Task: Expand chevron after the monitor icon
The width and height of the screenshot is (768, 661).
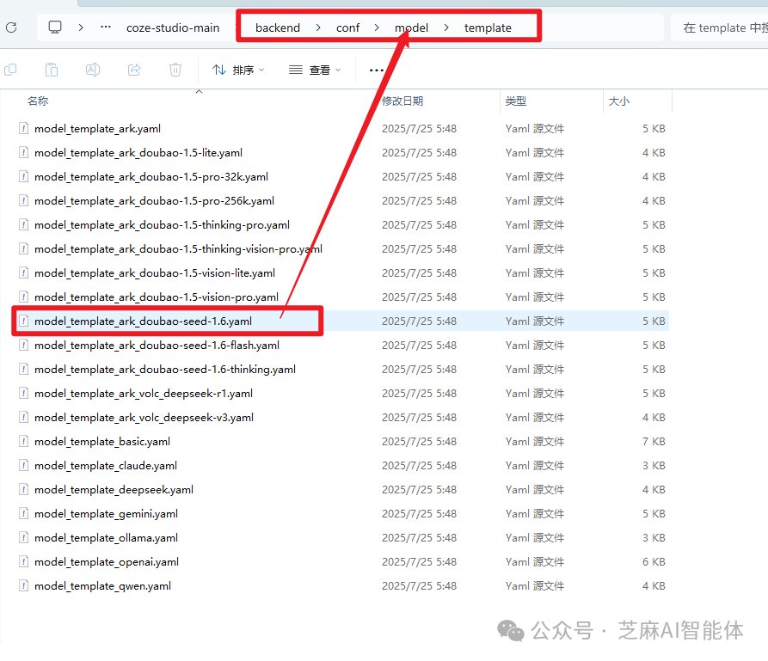Action: (x=81, y=28)
